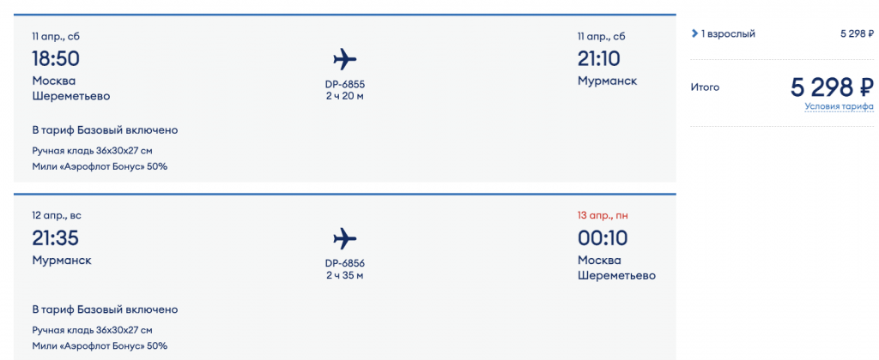Click the '2 ч 35 м' flight duration
879x360 pixels.
(x=344, y=275)
